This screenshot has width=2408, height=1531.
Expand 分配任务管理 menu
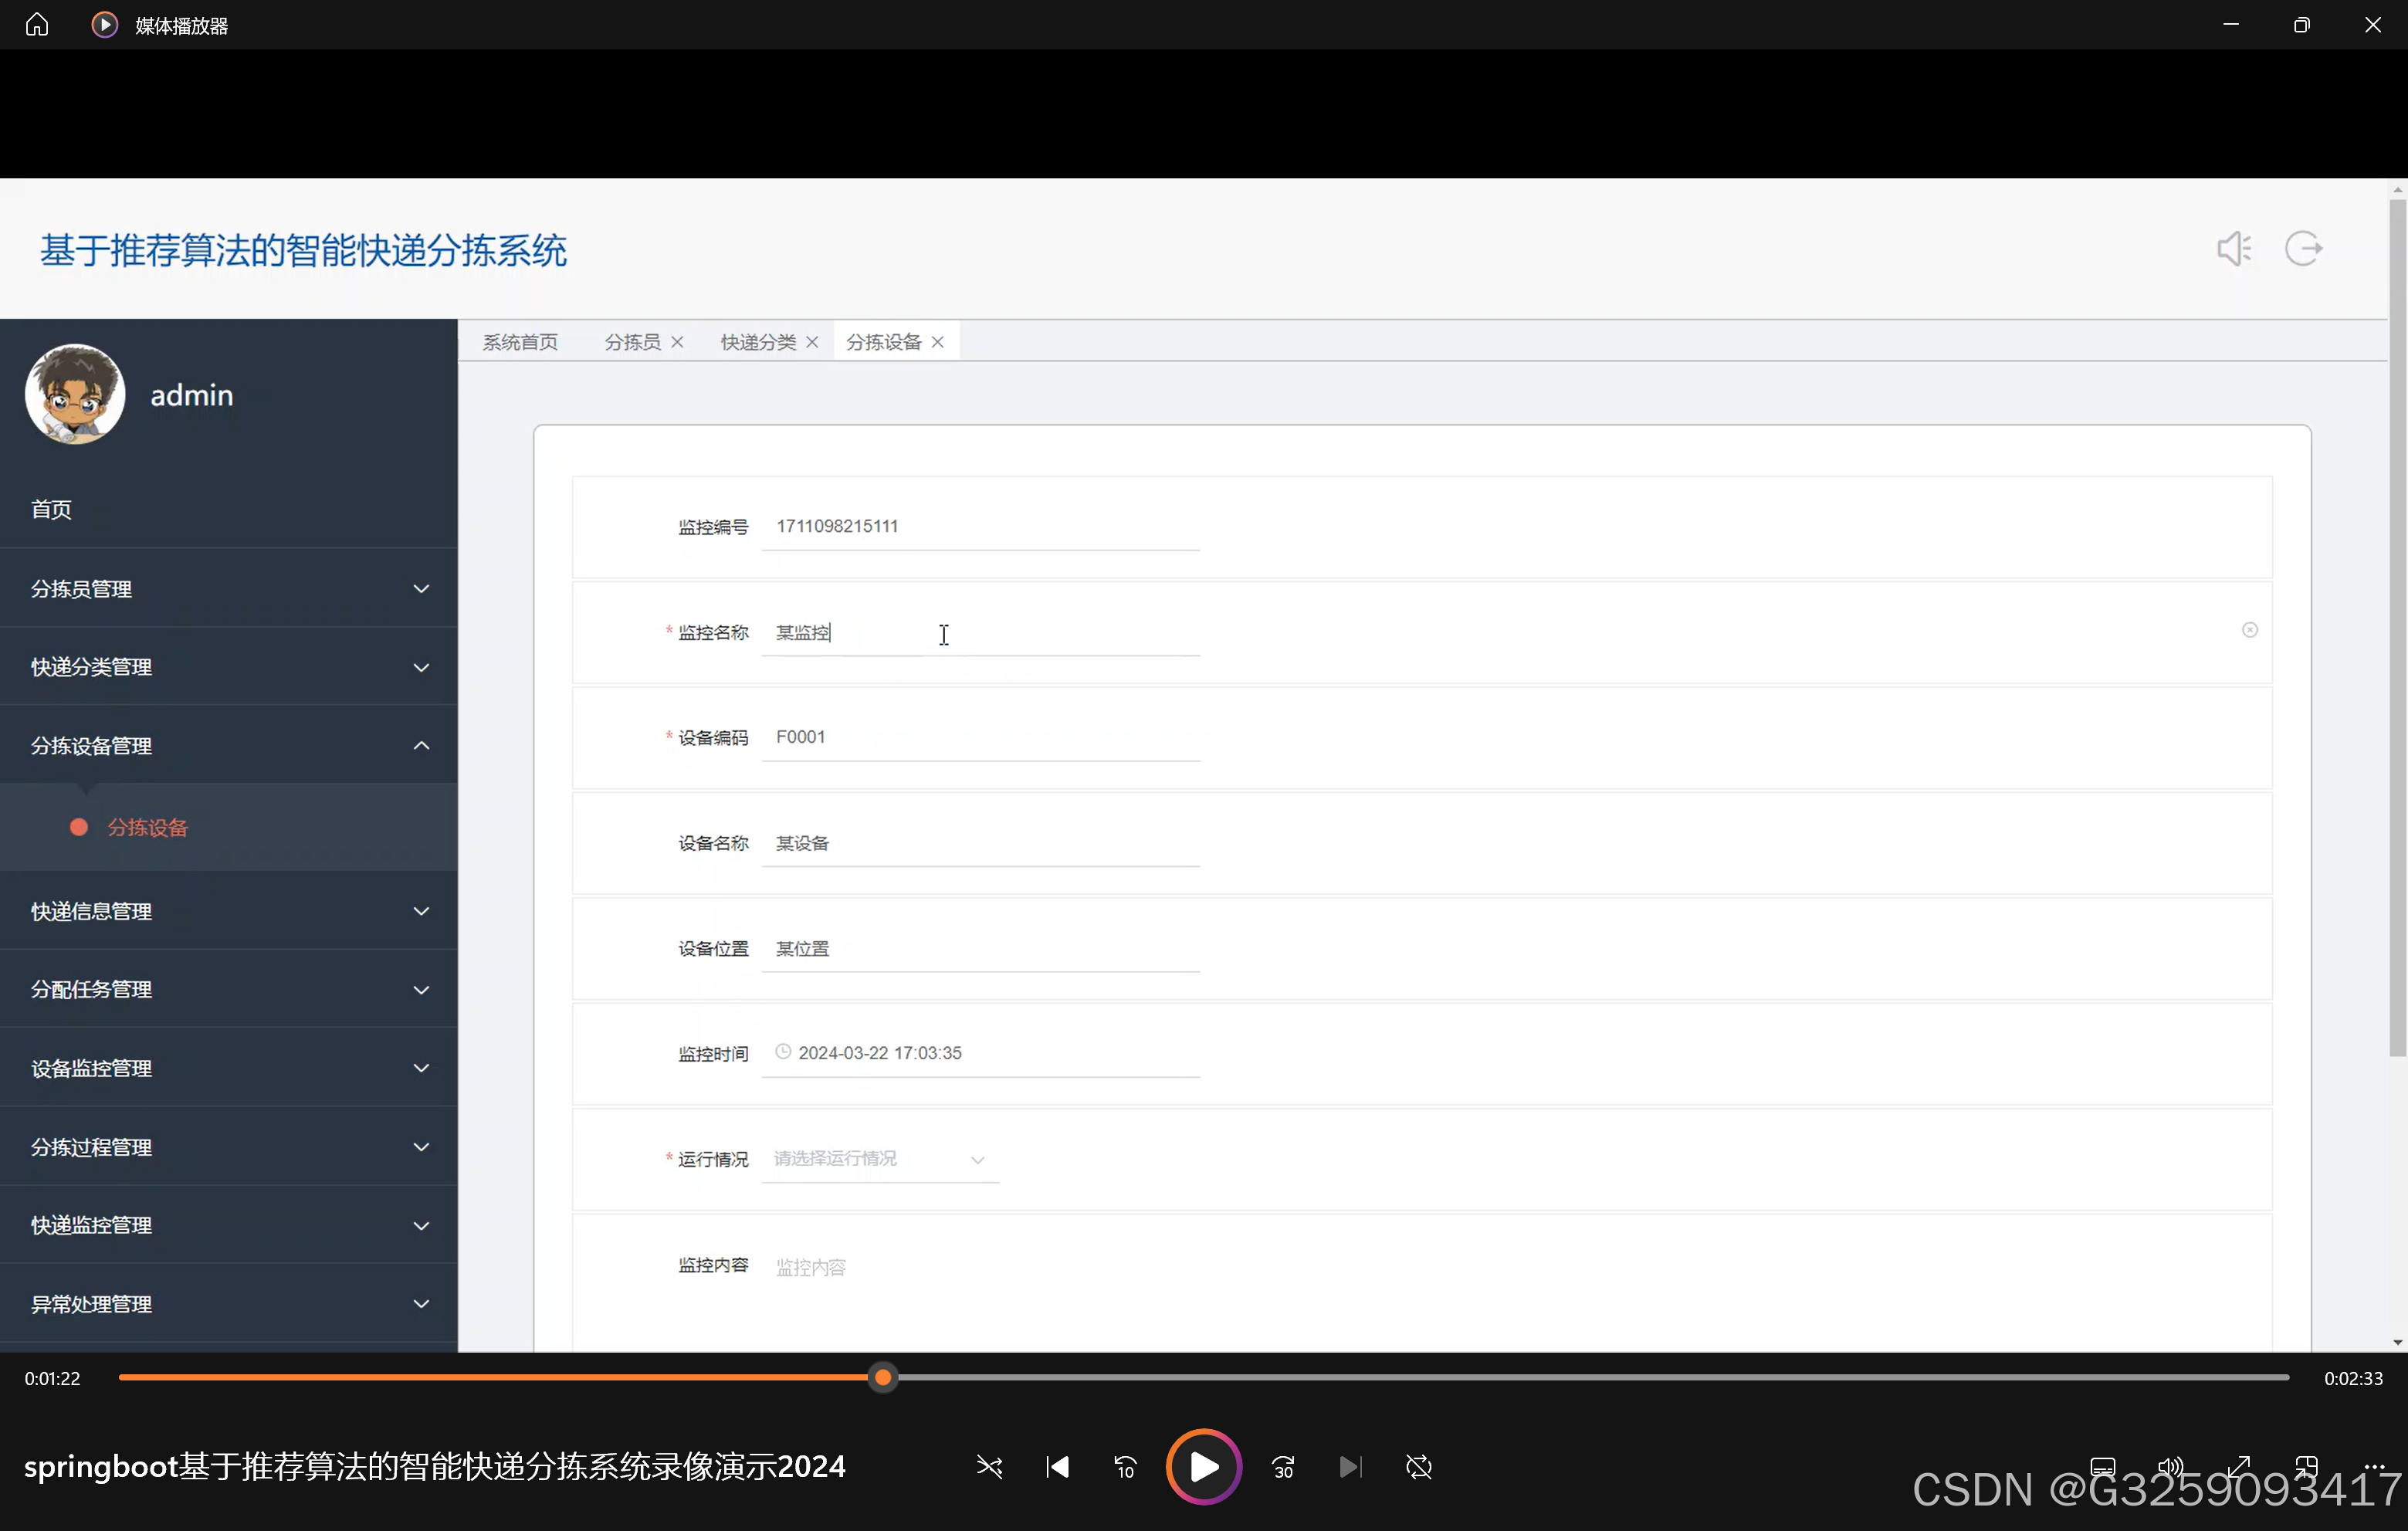click(x=229, y=990)
